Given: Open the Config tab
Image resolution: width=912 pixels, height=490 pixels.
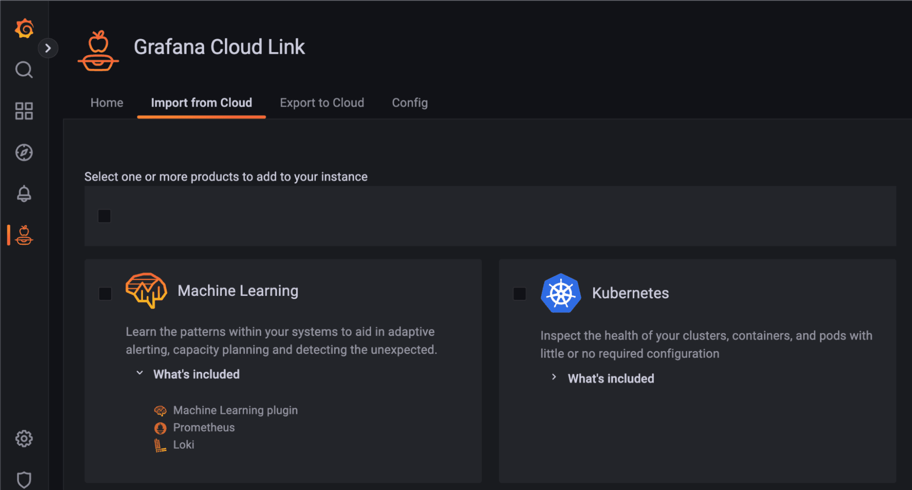Looking at the screenshot, I should (409, 103).
